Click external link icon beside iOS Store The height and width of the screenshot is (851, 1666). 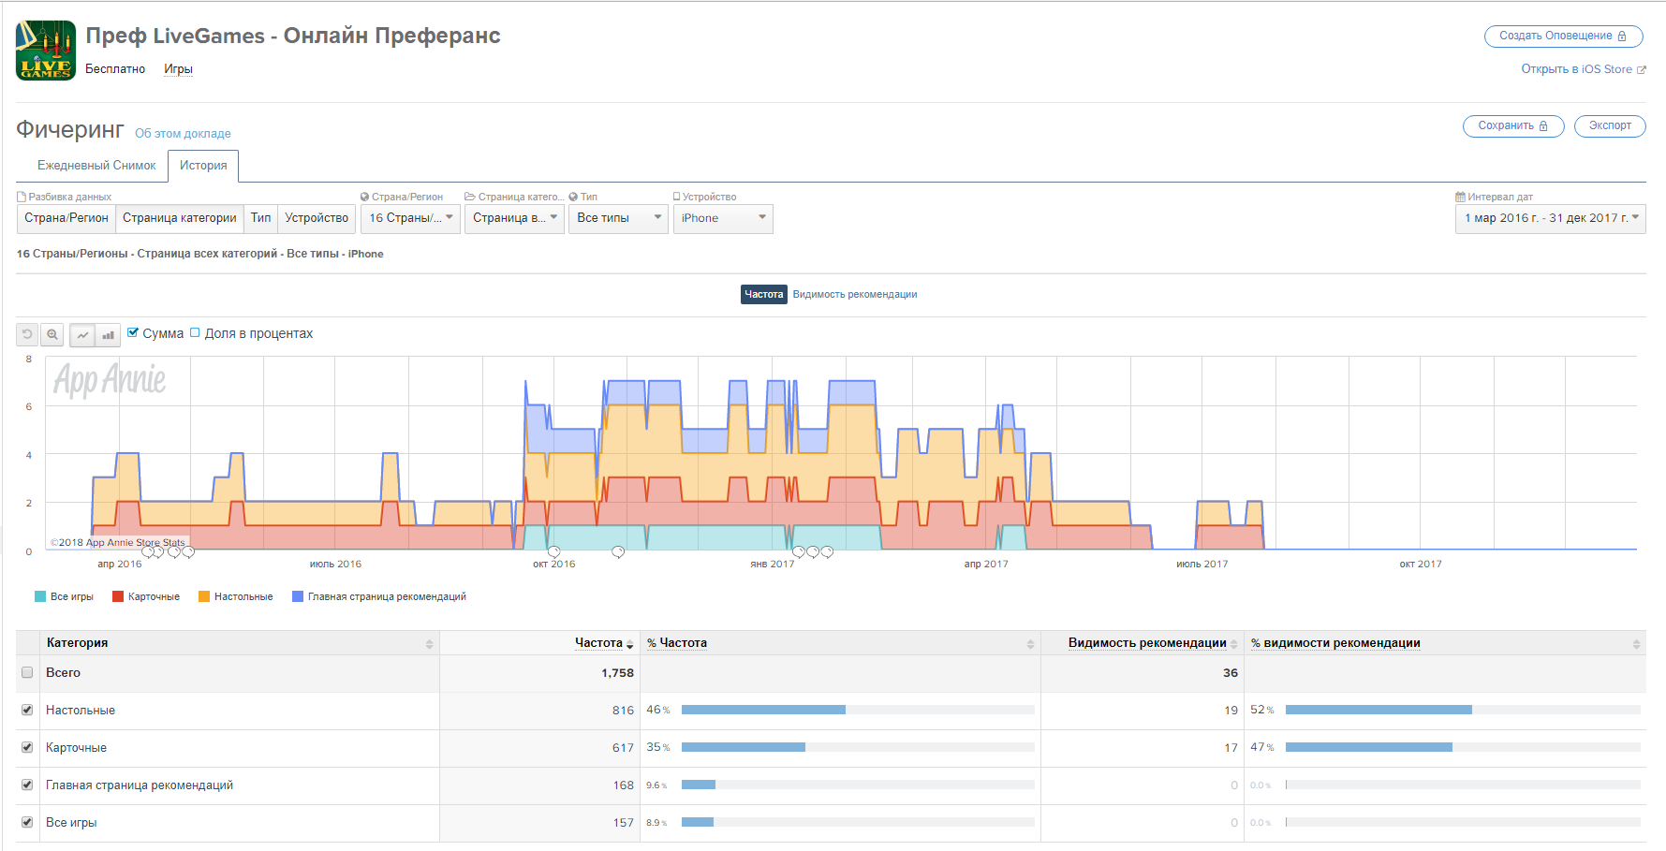(x=1641, y=70)
